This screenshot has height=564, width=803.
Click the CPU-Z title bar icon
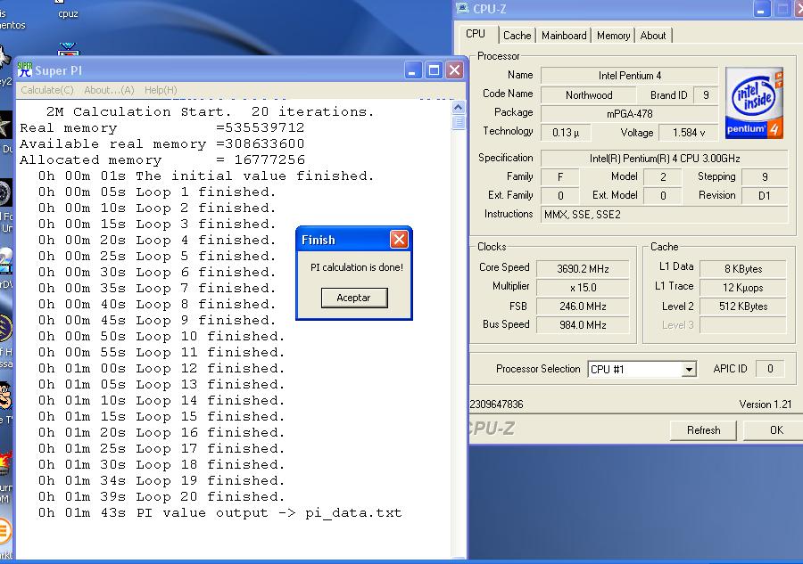[x=462, y=9]
